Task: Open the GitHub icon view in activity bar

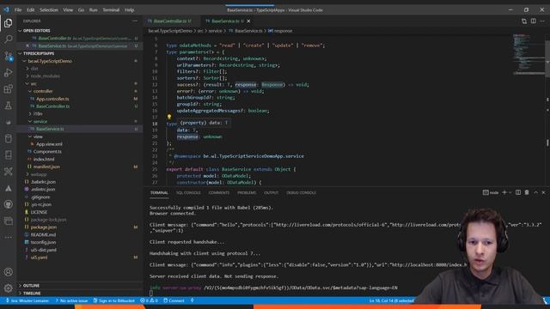Action: pyautogui.click(x=8, y=204)
